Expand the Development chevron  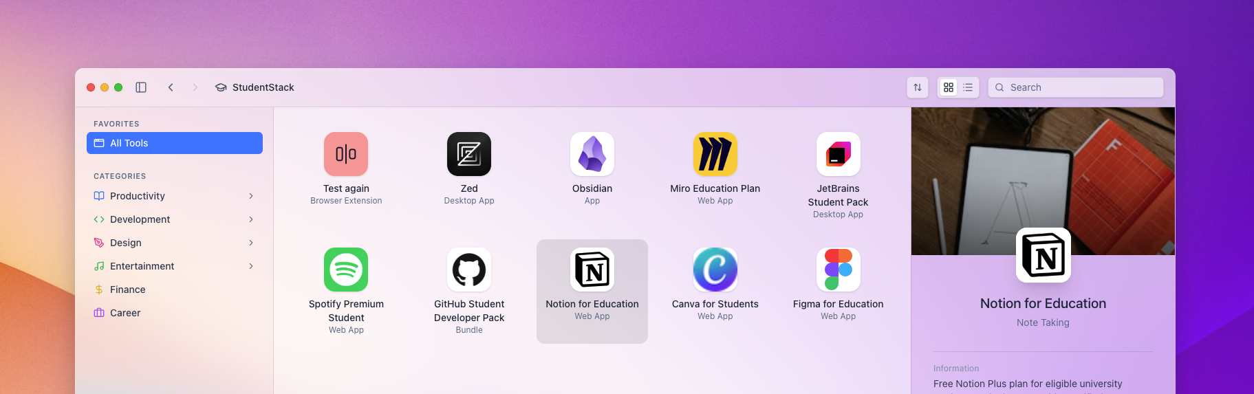[251, 219]
